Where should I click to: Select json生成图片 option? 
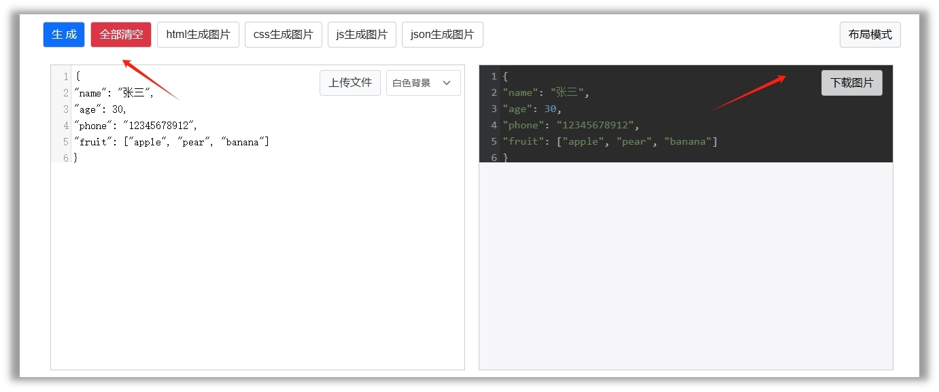(x=443, y=35)
